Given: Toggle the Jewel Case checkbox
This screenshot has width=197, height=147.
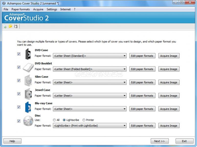Looking at the screenshot, I should click(x=19, y=94).
